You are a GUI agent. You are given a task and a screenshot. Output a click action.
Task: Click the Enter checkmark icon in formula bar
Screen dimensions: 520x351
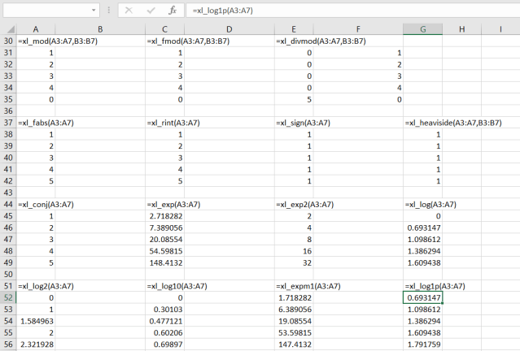[151, 11]
